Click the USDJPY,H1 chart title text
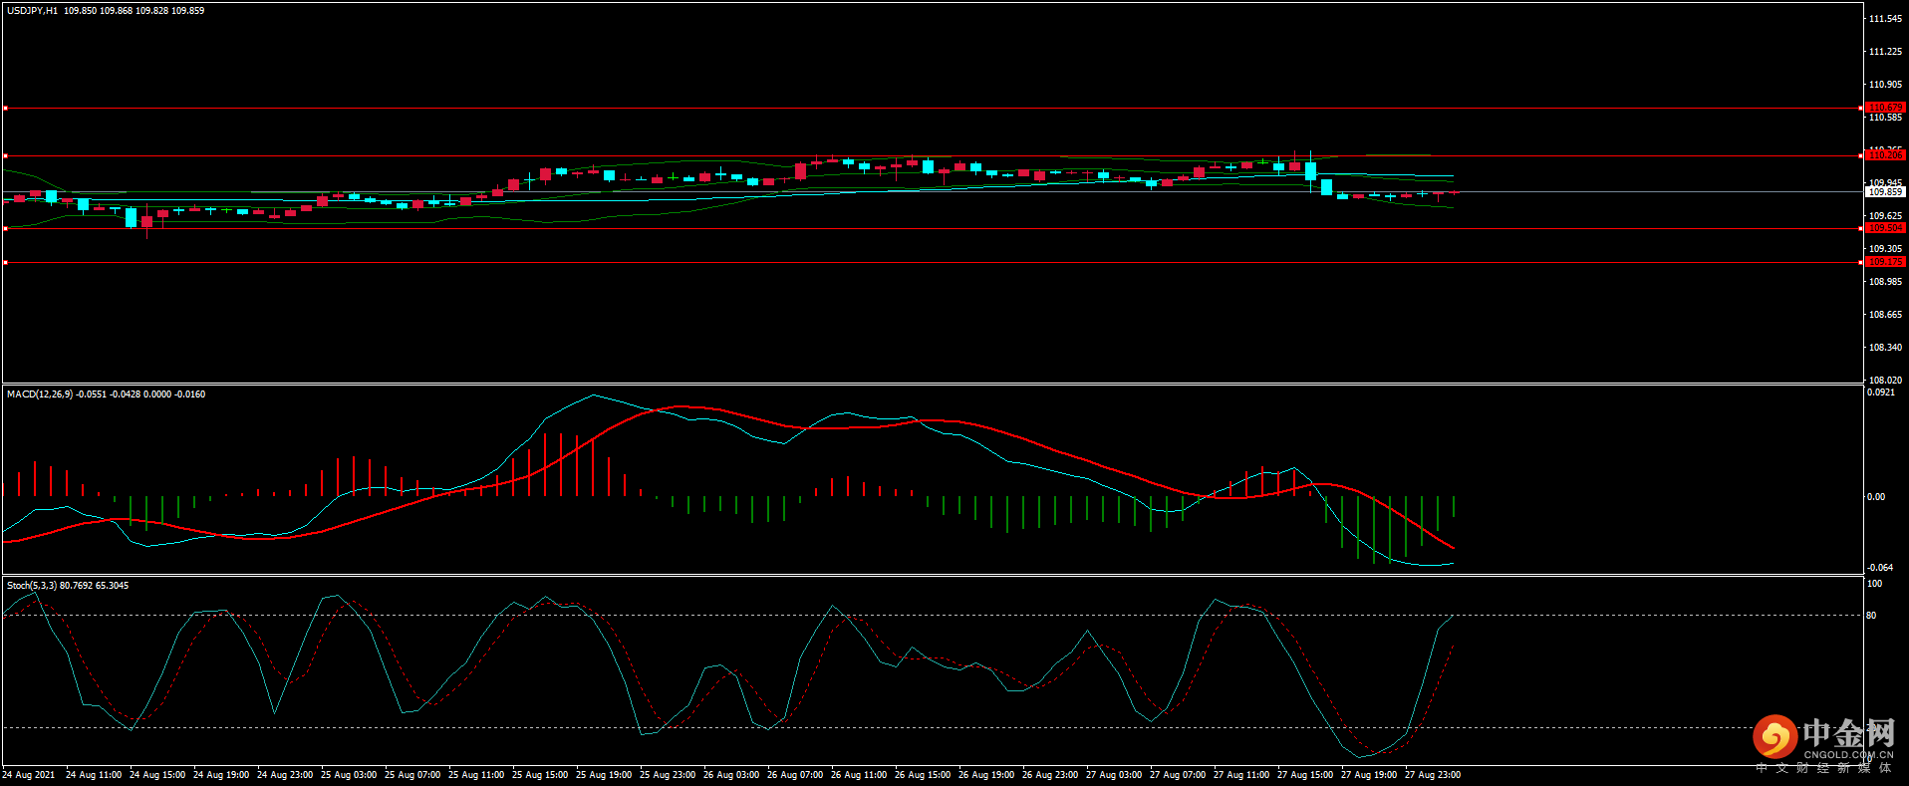 coord(32,11)
